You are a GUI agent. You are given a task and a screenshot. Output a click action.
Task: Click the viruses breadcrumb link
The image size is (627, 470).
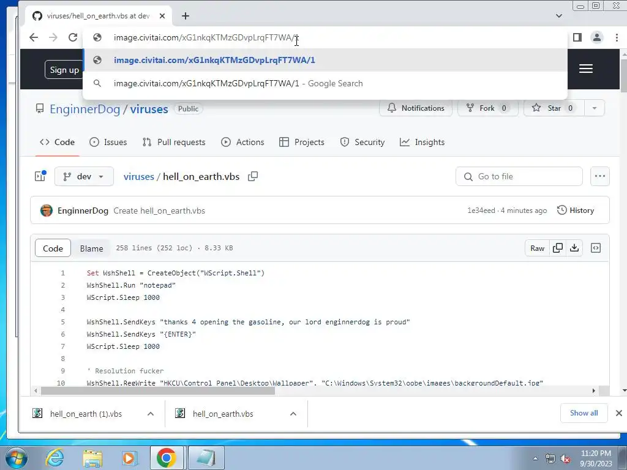pyautogui.click(x=138, y=177)
